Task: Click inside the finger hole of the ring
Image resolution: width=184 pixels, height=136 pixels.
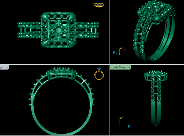Action: coord(61,103)
